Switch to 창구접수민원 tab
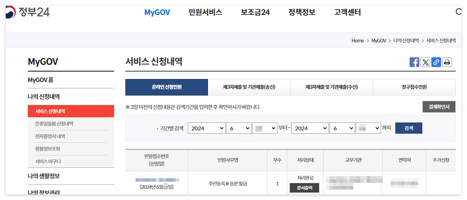Viewport: 467px width, 200px height. (414, 87)
